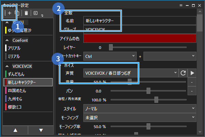The width and height of the screenshot is (205, 137).
Task: Click the CoeFont group label
Action: (x=20, y=40)
